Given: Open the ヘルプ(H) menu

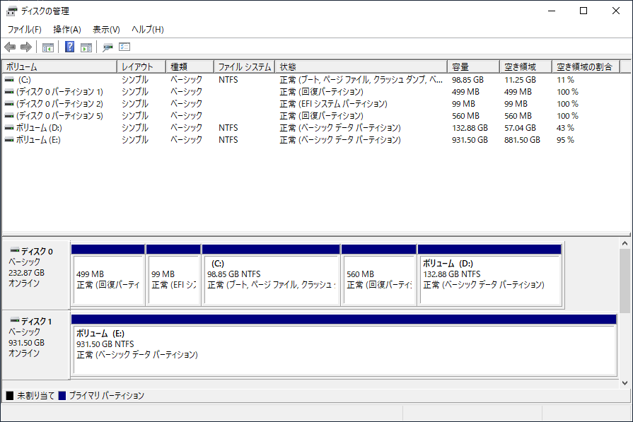Looking at the screenshot, I should (148, 30).
